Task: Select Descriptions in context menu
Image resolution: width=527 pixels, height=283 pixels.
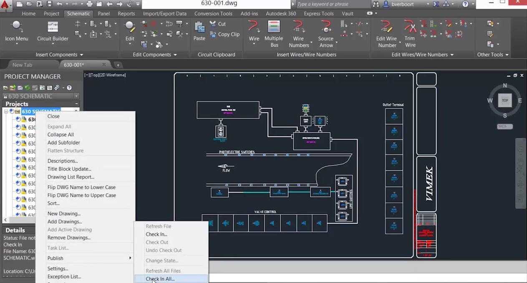Action: pos(63,161)
